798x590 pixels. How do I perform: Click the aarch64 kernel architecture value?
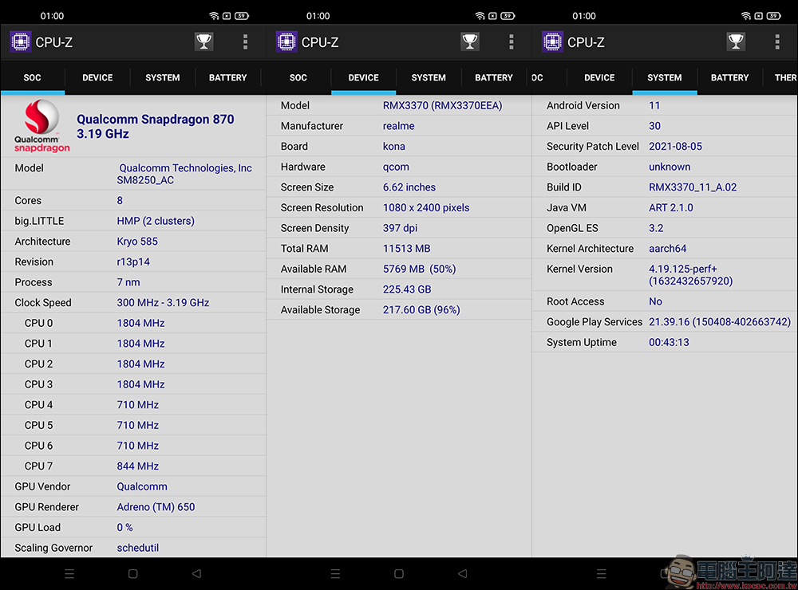667,248
